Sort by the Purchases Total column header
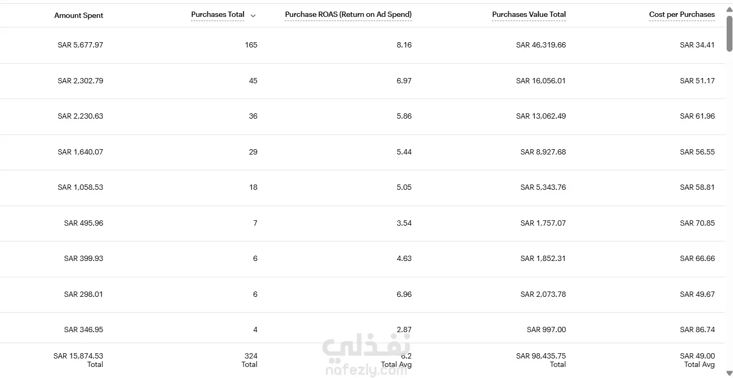 pyautogui.click(x=218, y=15)
